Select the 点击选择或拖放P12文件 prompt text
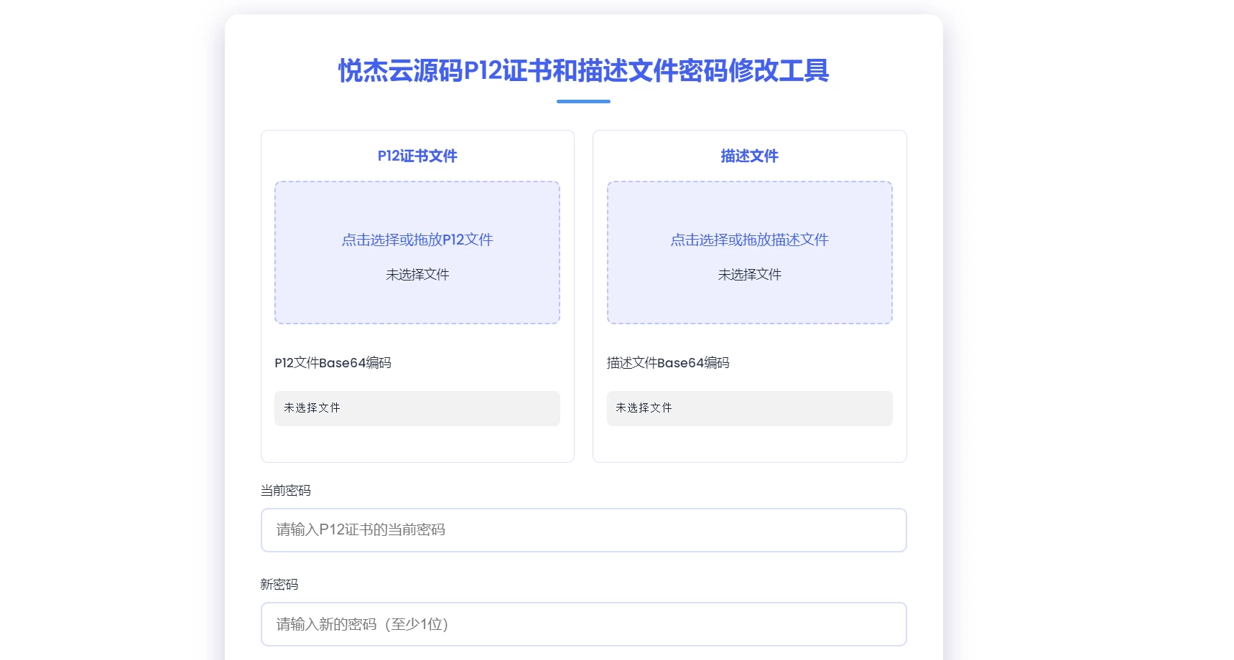Screen dimensions: 1234x660 click(417, 239)
